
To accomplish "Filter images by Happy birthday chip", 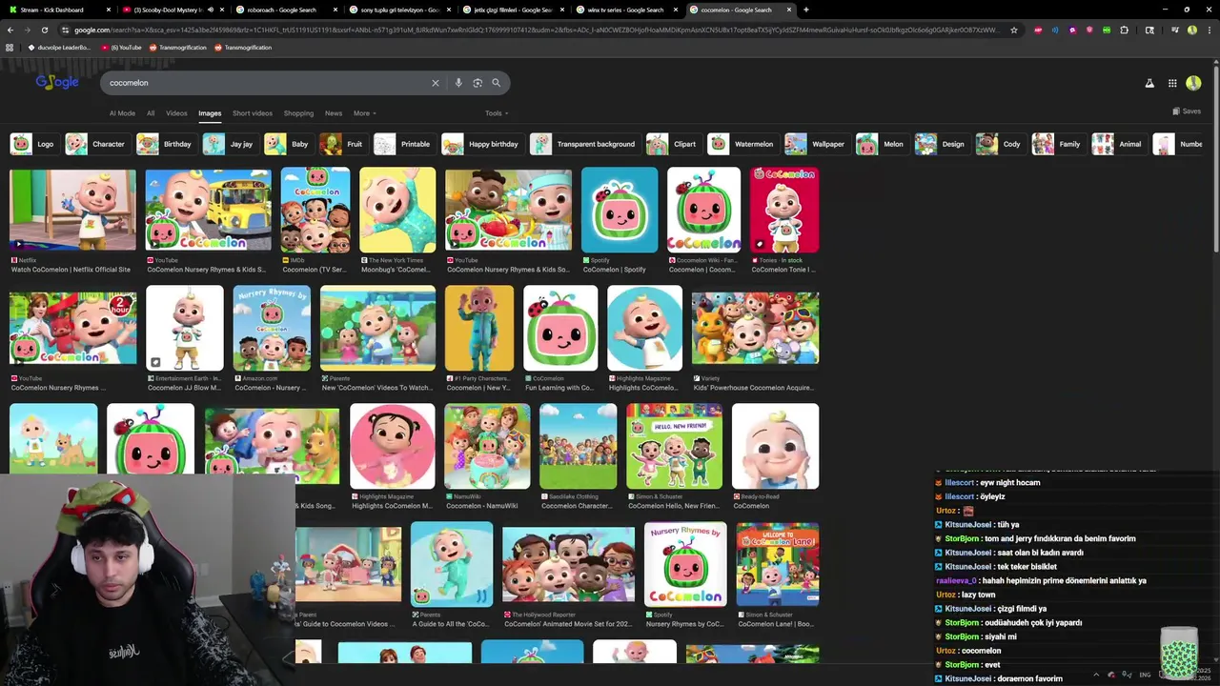I will point(481,144).
